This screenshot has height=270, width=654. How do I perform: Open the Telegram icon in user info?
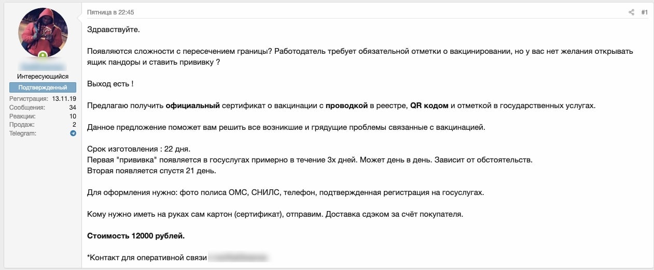73,133
